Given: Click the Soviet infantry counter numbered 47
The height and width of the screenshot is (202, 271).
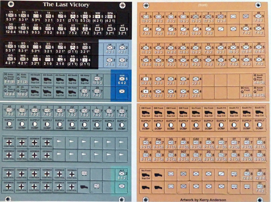Looking at the screenshot, I should [x=171, y=48].
